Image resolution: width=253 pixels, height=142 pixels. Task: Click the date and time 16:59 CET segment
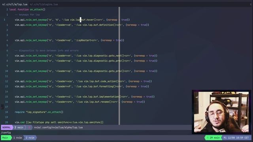pyautogui.click(x=236, y=138)
